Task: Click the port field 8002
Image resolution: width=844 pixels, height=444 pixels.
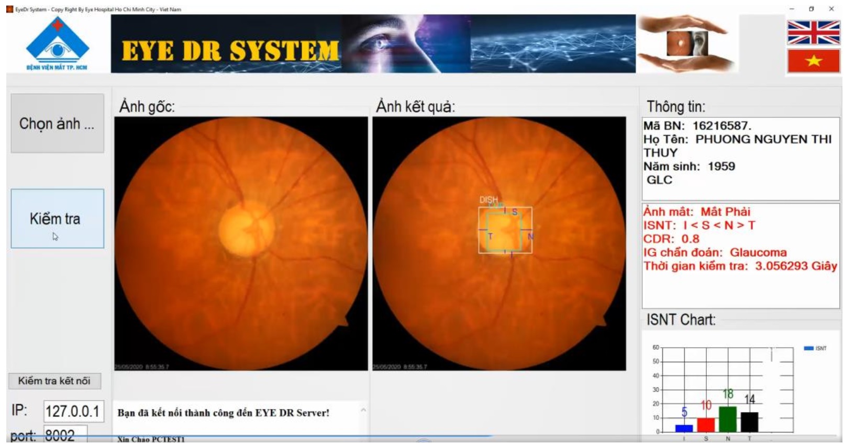Action: coord(65,435)
